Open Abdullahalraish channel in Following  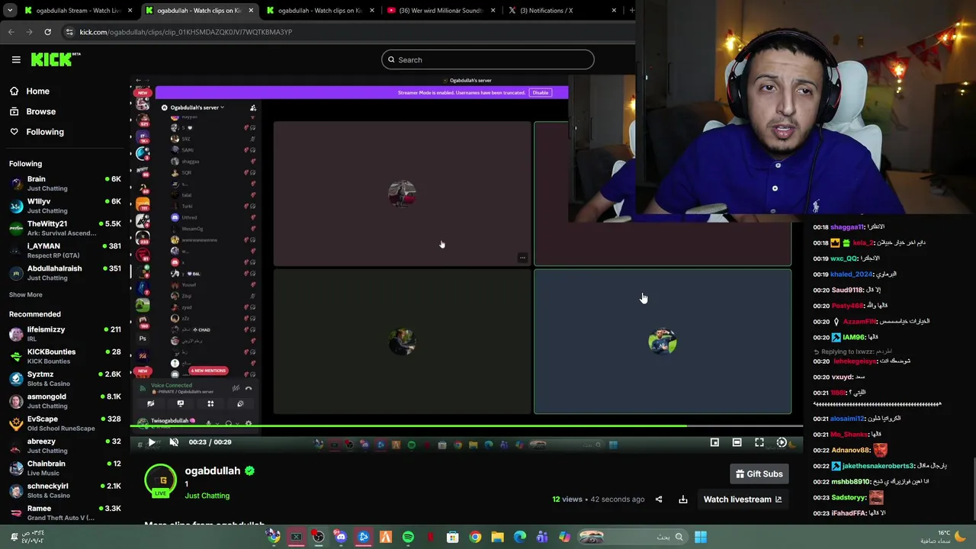point(65,273)
